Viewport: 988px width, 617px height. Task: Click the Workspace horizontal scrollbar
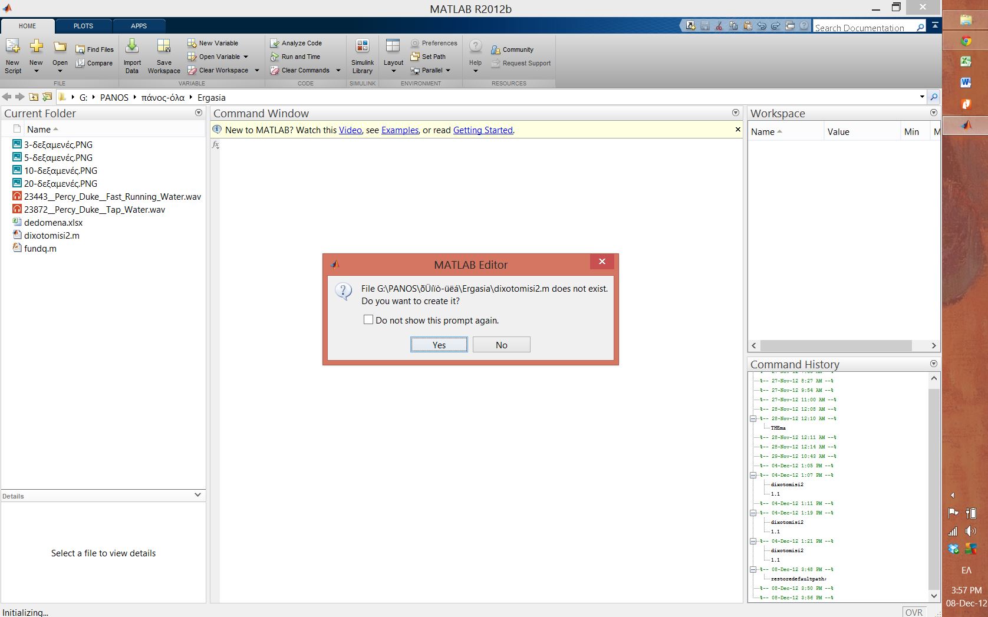click(x=835, y=346)
